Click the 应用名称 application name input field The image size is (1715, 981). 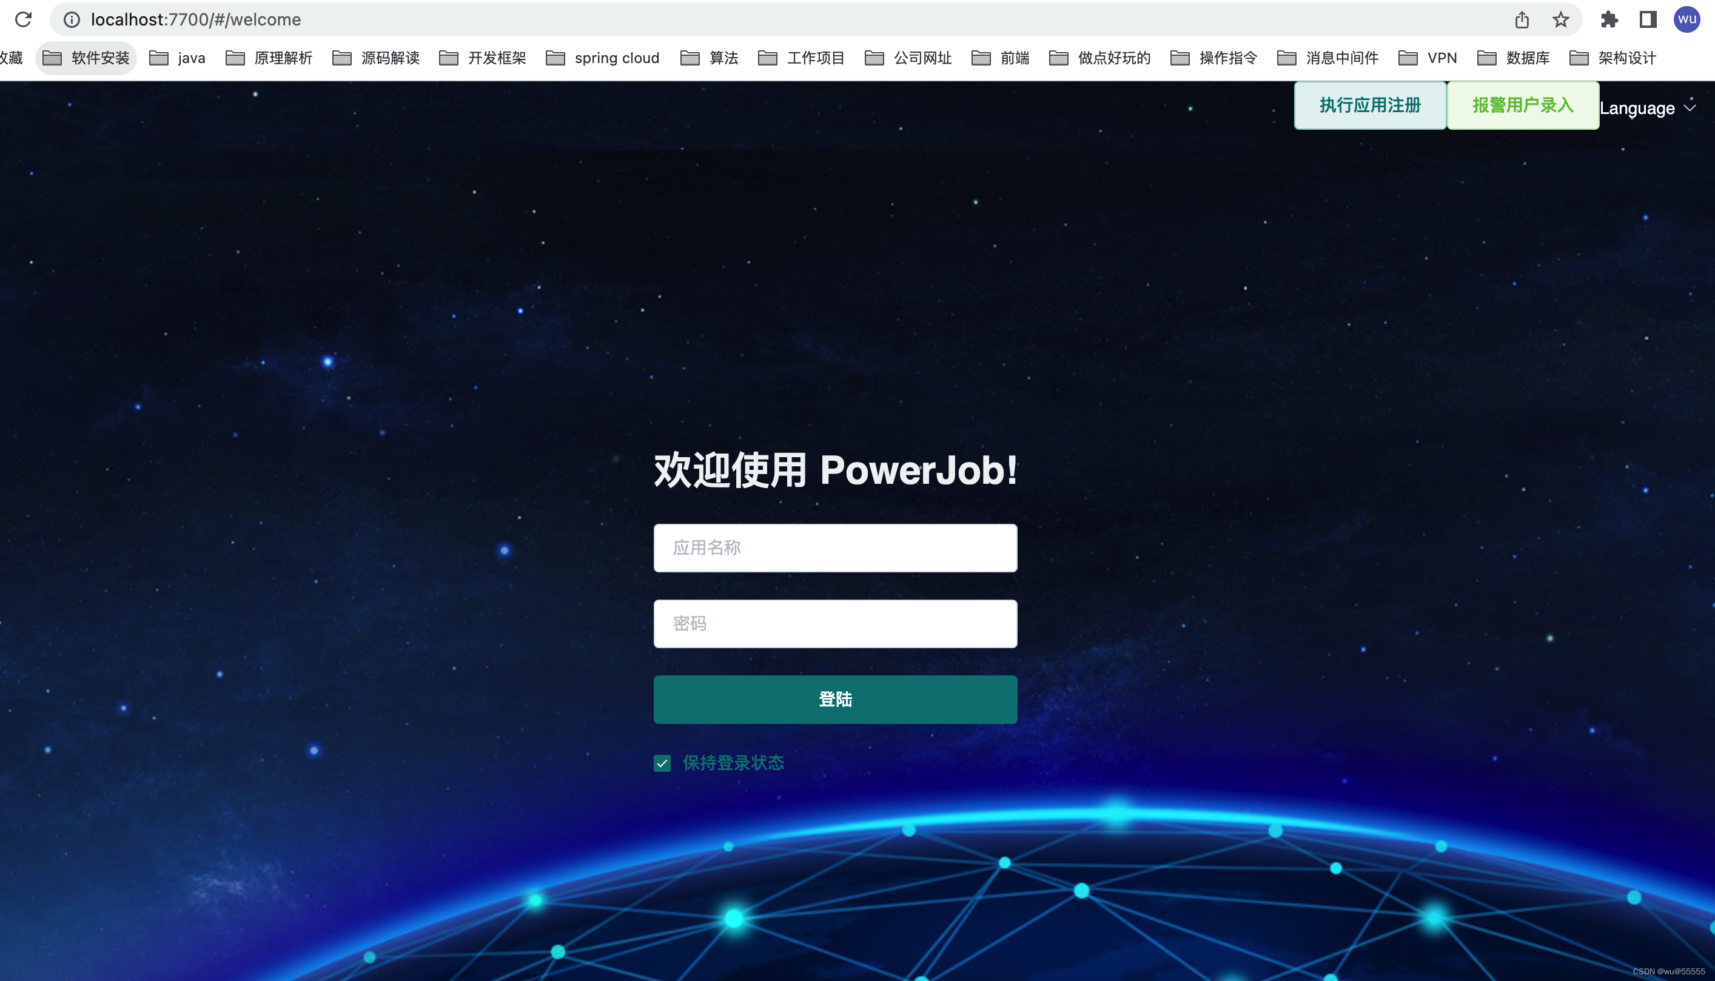(835, 547)
